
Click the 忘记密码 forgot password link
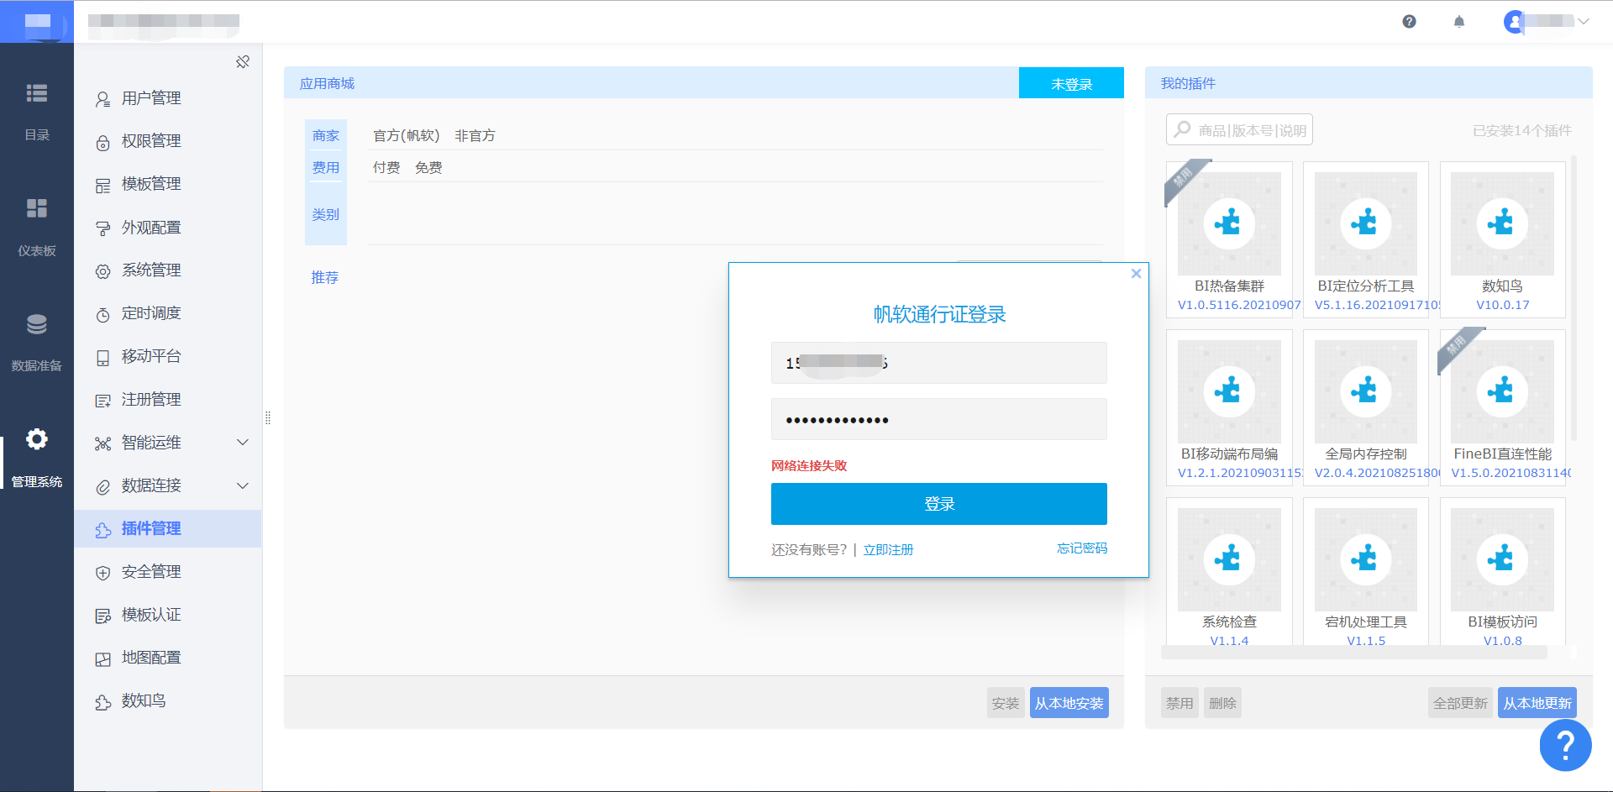[1082, 548]
